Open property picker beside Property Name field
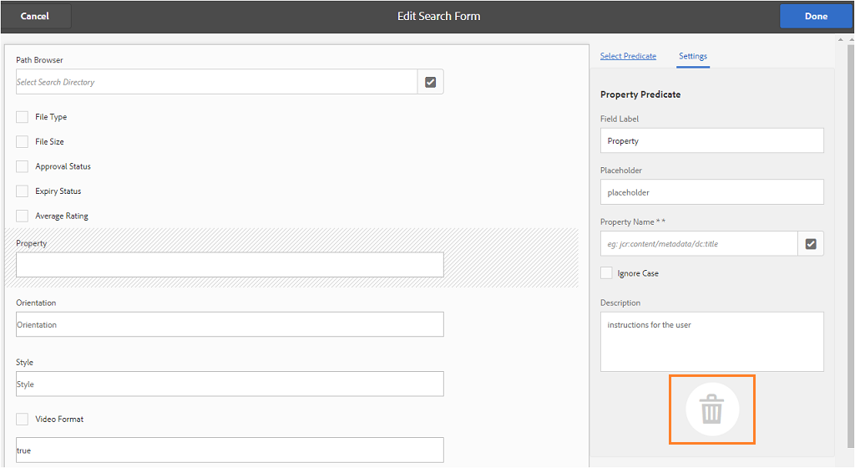The height and width of the screenshot is (468, 855). click(x=811, y=244)
